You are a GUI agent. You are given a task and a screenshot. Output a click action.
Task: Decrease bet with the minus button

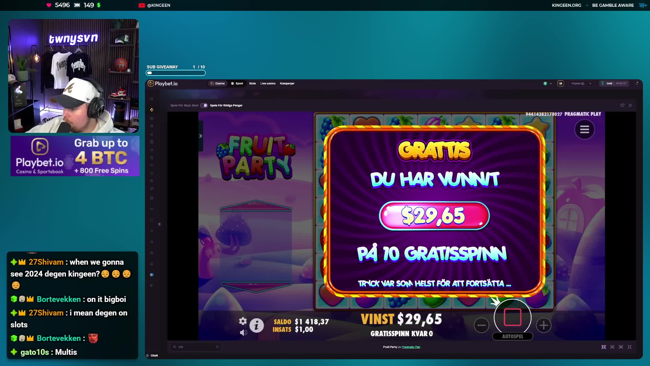pyautogui.click(x=481, y=325)
